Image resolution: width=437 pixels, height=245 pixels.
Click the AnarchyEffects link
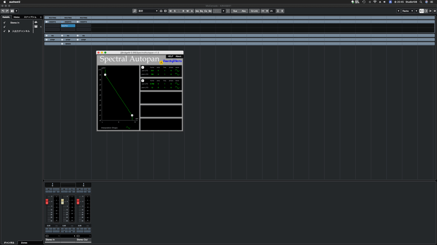tap(172, 61)
